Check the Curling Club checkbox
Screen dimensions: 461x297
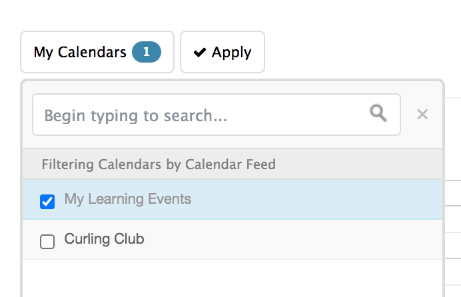[47, 241]
